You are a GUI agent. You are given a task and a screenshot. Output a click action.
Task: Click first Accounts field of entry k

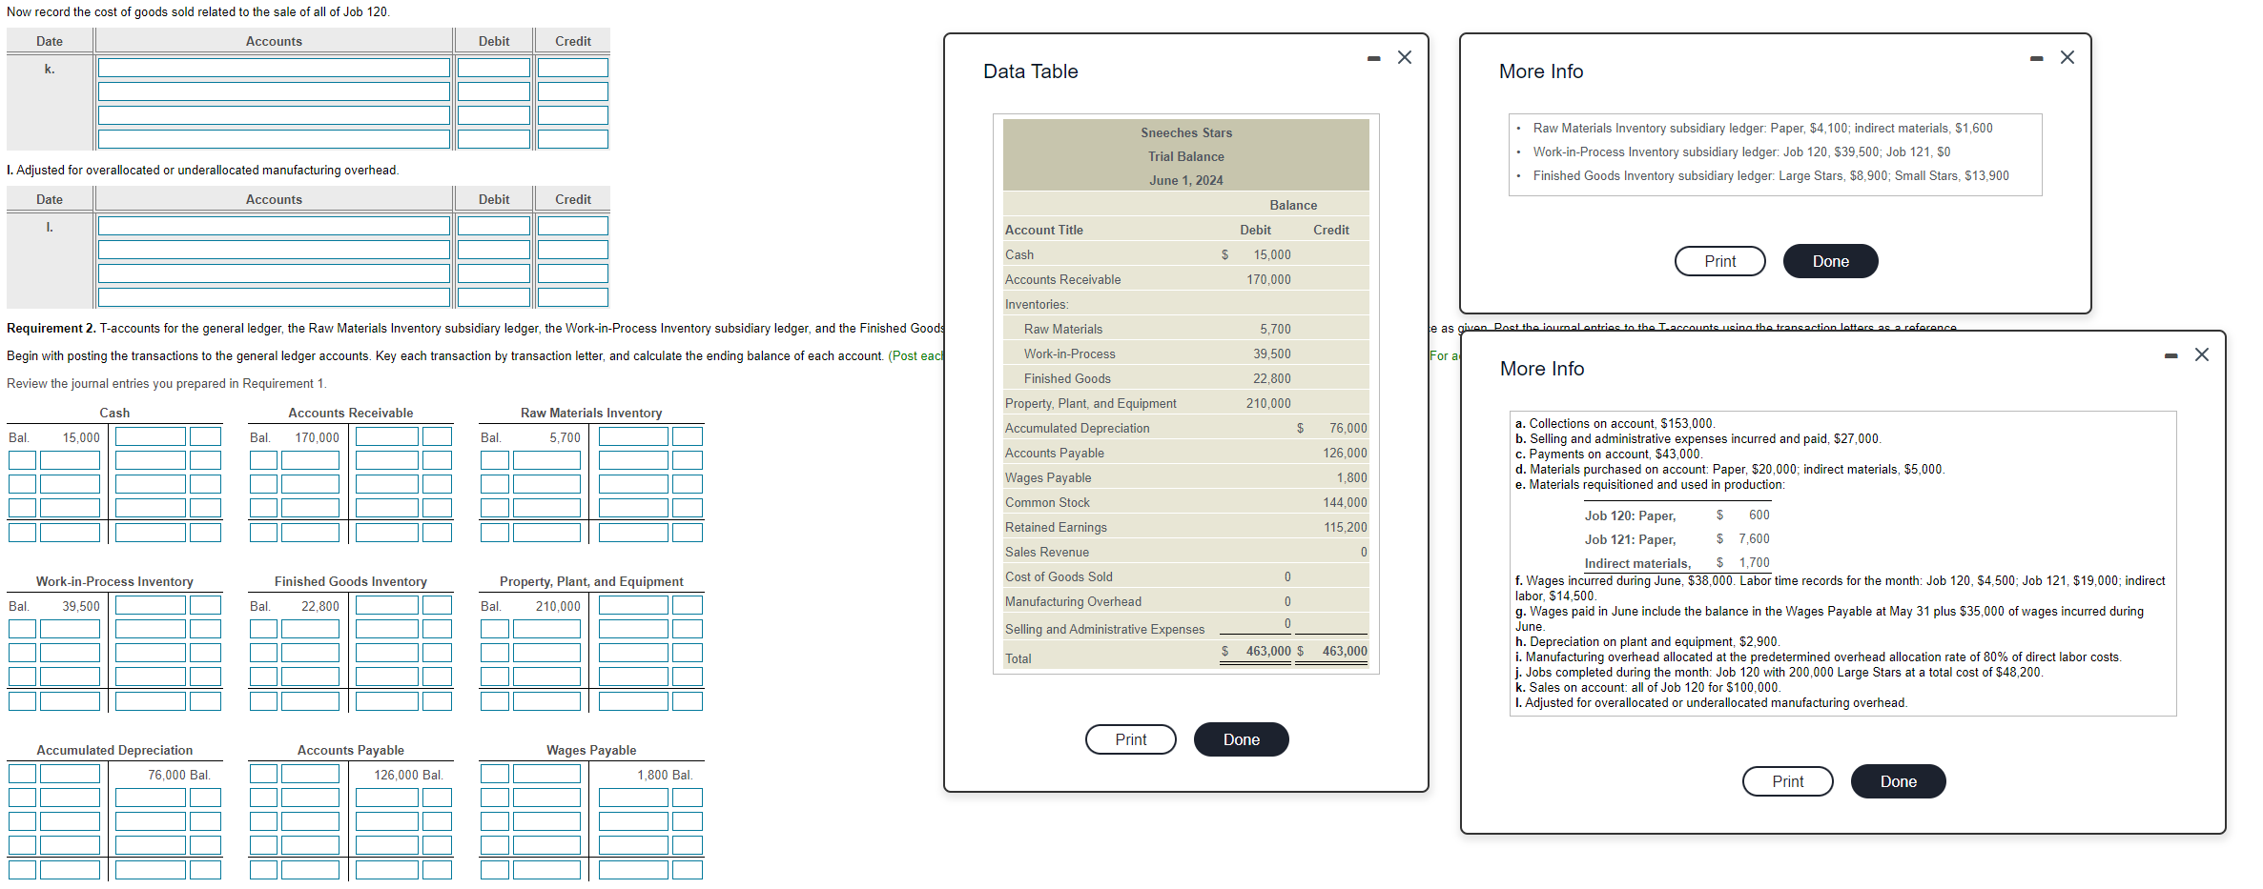[274, 68]
